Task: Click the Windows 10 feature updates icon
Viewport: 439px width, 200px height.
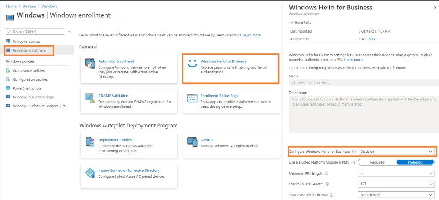Action: [8, 106]
